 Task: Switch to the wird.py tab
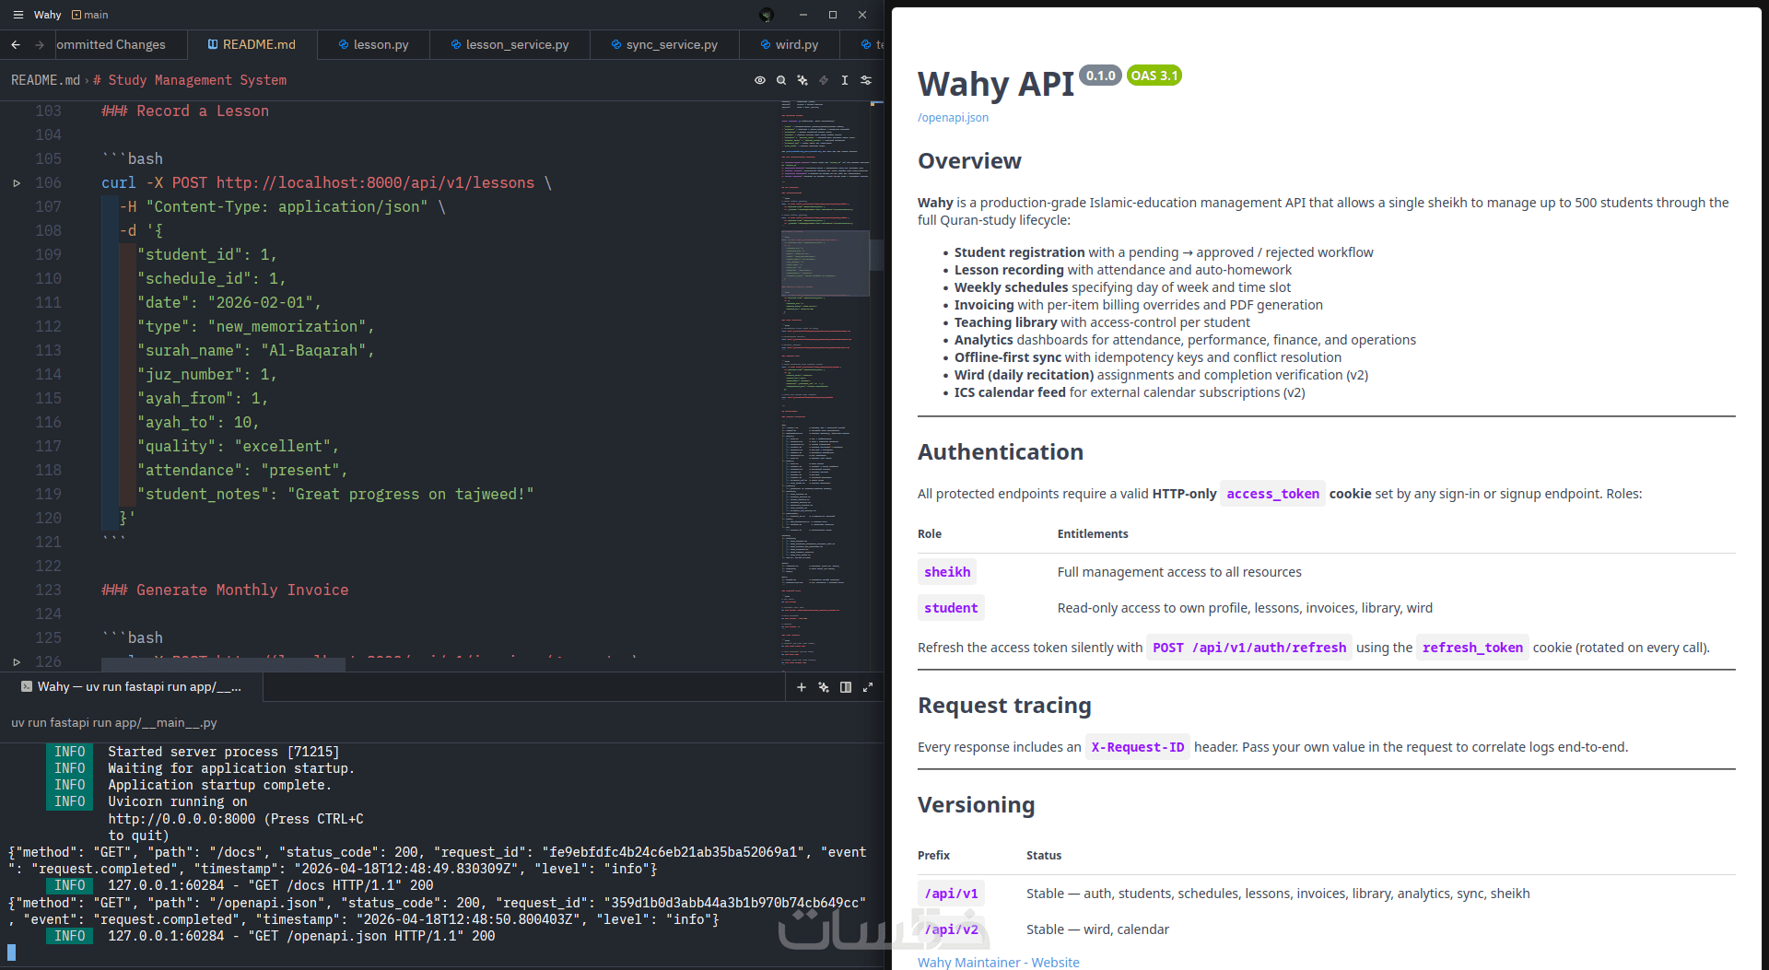tap(791, 44)
